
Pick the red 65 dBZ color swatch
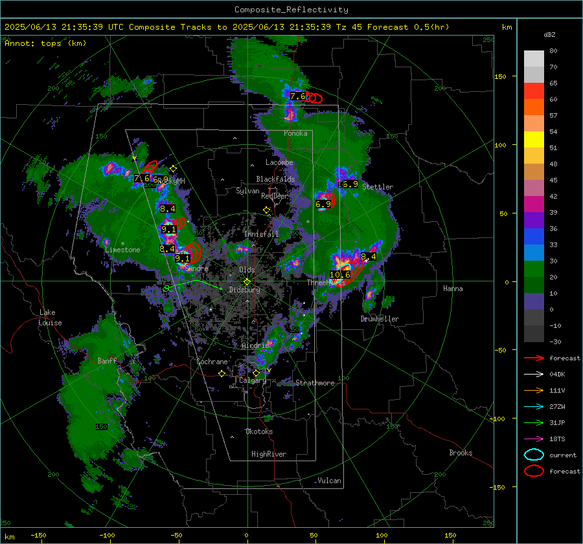point(534,91)
